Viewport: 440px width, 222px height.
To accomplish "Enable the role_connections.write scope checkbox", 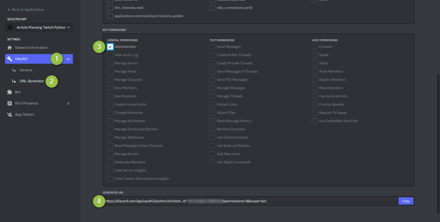I will 212,8.
